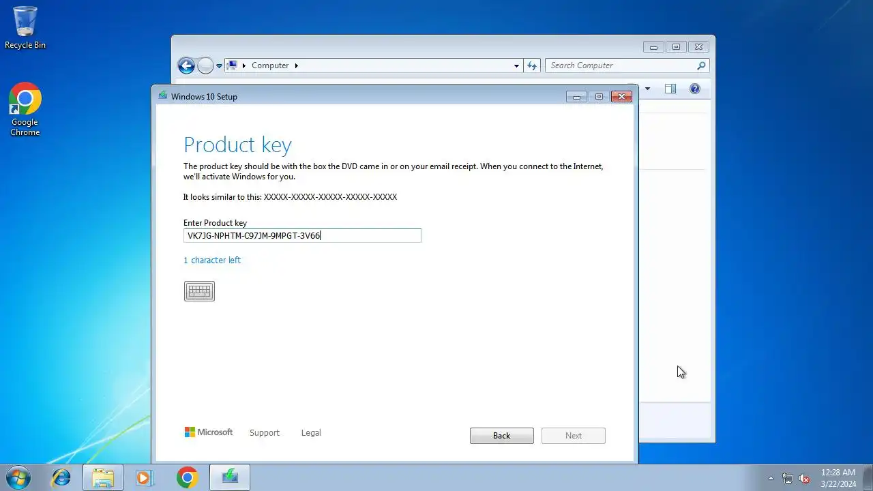Maximize the Windows 10 Setup window
Screen dimensions: 873x491
point(599,97)
